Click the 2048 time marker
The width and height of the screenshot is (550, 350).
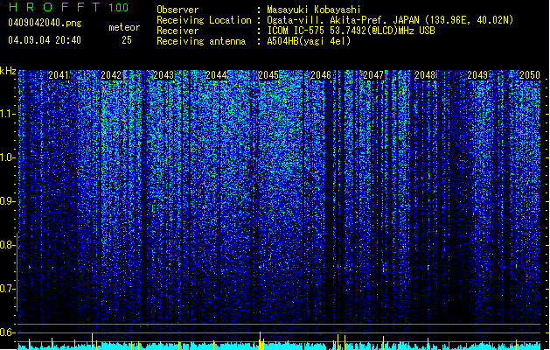click(425, 75)
